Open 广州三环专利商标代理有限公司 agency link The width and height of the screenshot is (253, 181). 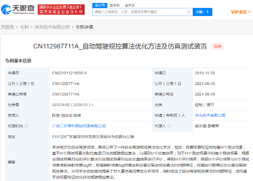click(79, 126)
